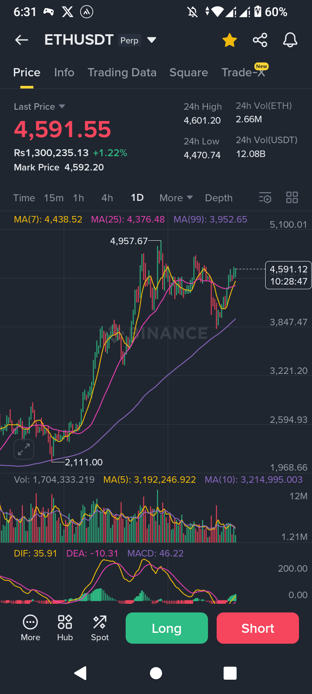Go back with the top-left arrow
The image size is (312, 694).
coord(21,40)
